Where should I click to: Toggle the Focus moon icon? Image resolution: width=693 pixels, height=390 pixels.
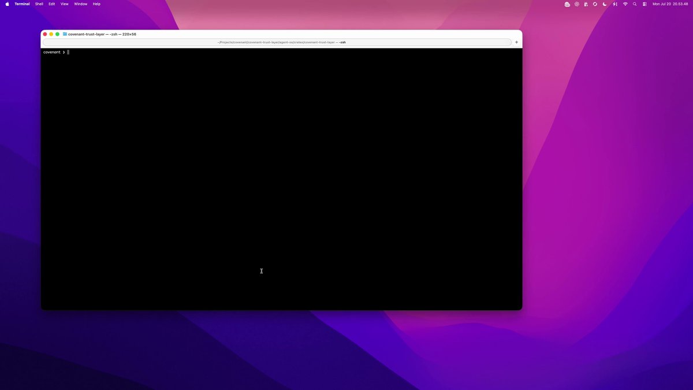(605, 4)
